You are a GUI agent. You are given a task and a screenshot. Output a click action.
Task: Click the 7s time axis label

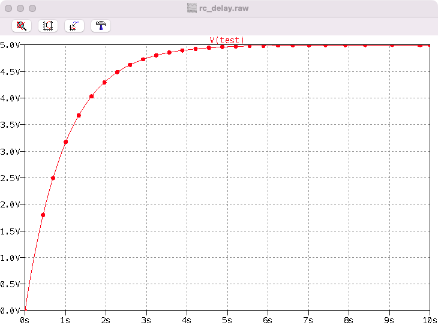(308, 320)
